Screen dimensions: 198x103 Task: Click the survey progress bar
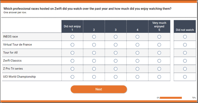pyautogui.click(x=171, y=98)
